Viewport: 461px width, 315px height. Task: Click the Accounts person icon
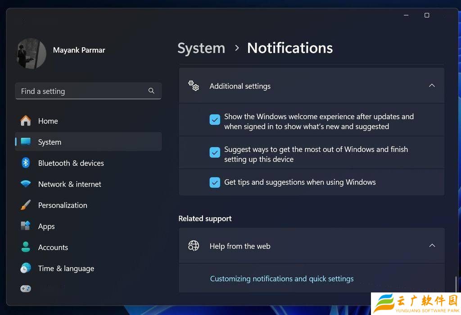(26, 247)
